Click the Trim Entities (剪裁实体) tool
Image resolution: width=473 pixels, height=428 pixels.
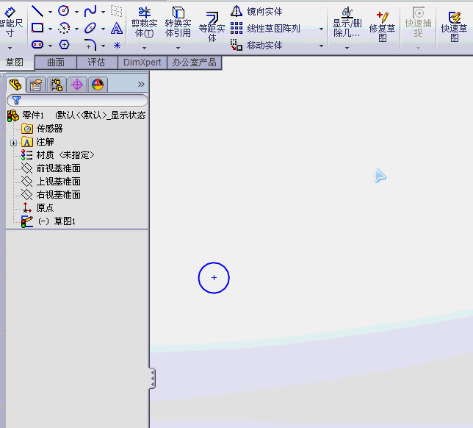click(x=145, y=23)
